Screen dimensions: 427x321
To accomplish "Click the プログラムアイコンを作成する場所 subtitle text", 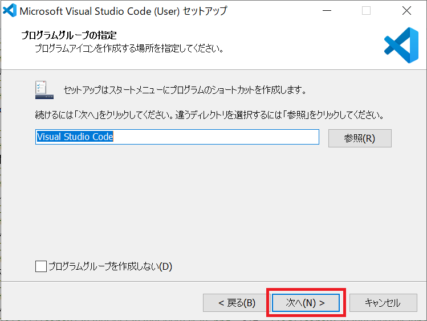I will 129,48.
